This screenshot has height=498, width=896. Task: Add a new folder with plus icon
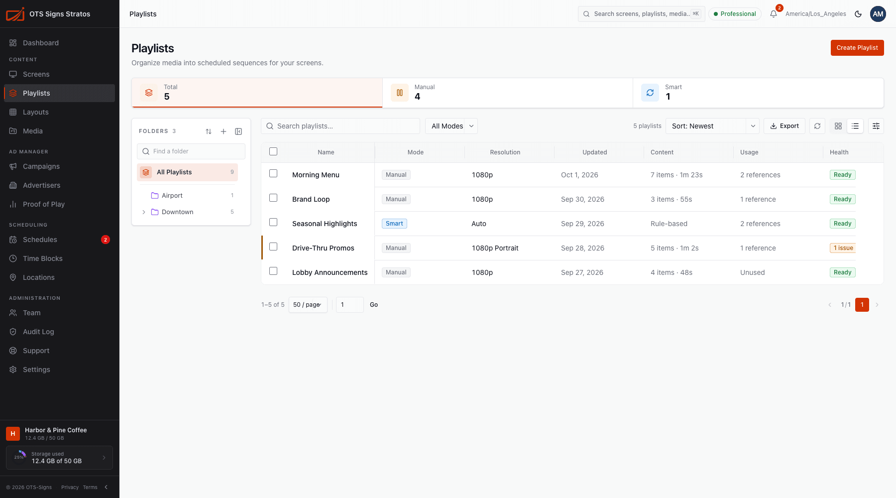click(224, 131)
